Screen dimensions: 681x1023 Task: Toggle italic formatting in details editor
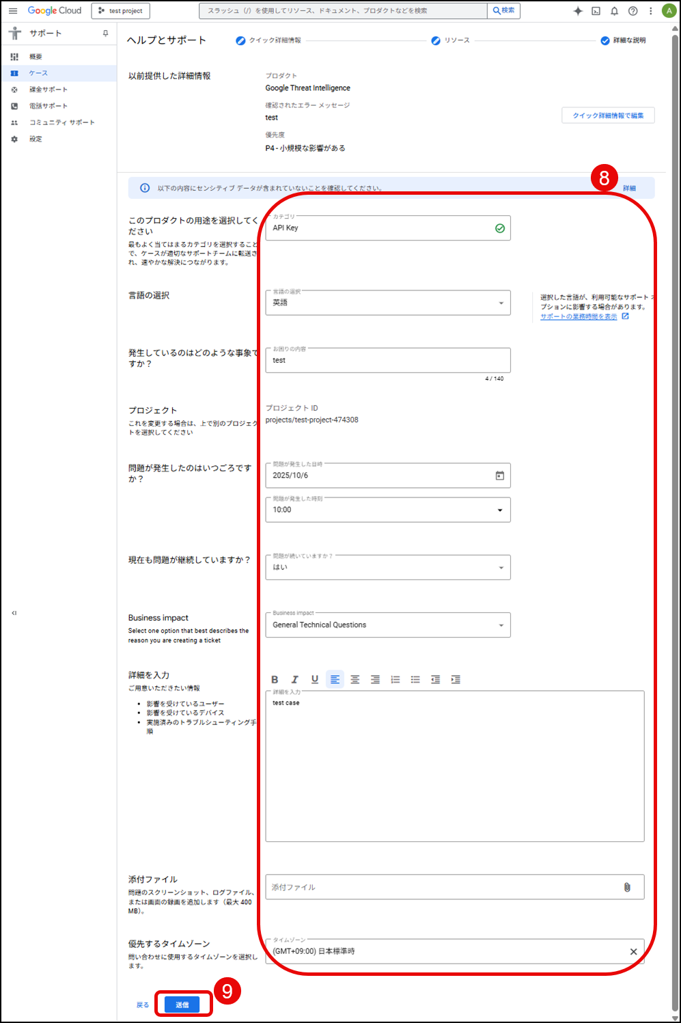pos(295,679)
